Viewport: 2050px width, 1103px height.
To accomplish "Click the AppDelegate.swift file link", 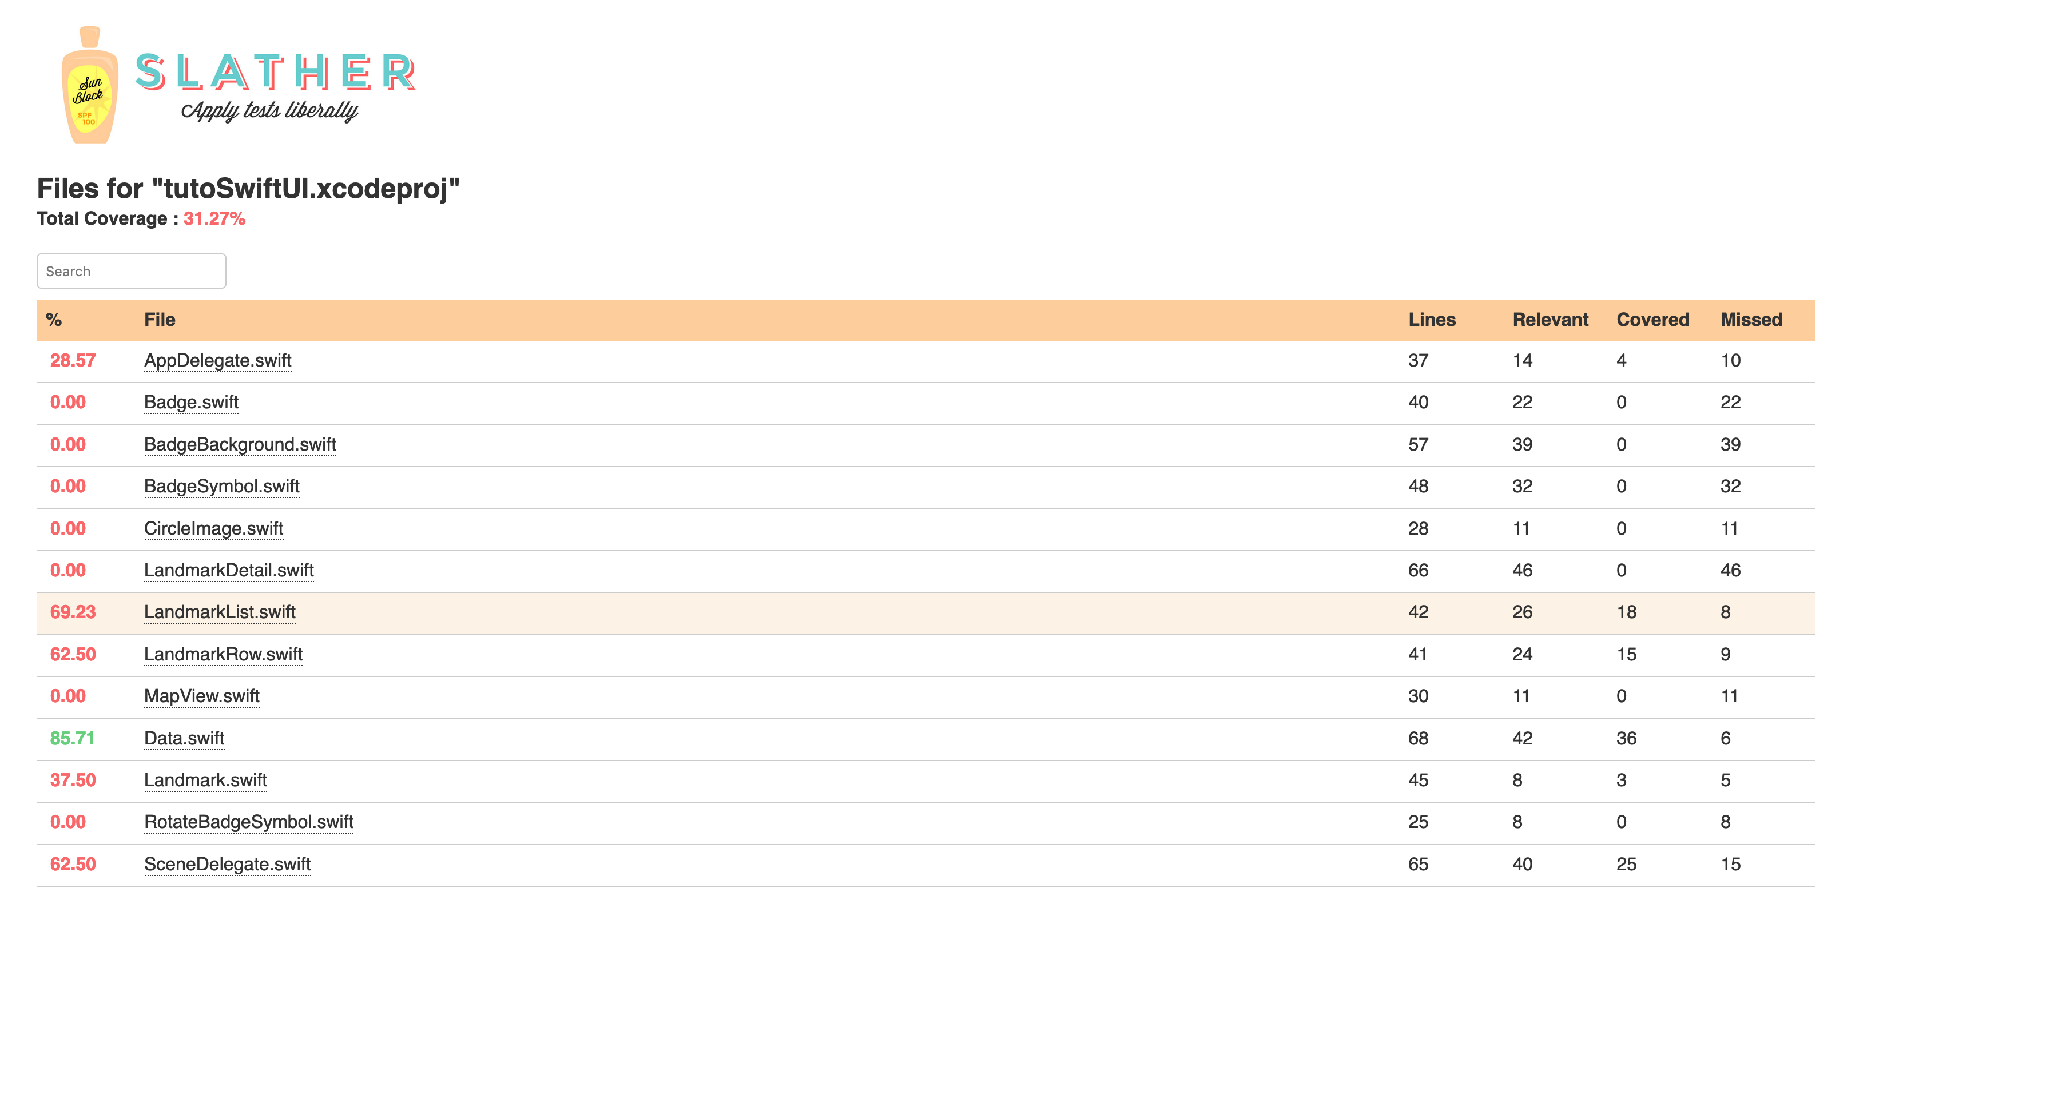I will [x=218, y=360].
